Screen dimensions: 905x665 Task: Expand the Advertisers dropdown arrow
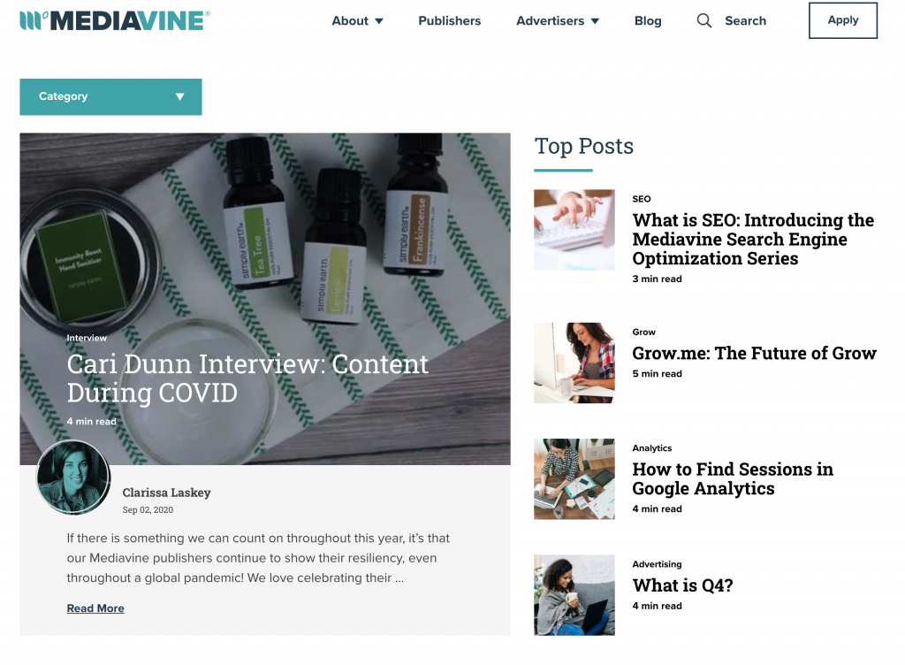pyautogui.click(x=595, y=21)
